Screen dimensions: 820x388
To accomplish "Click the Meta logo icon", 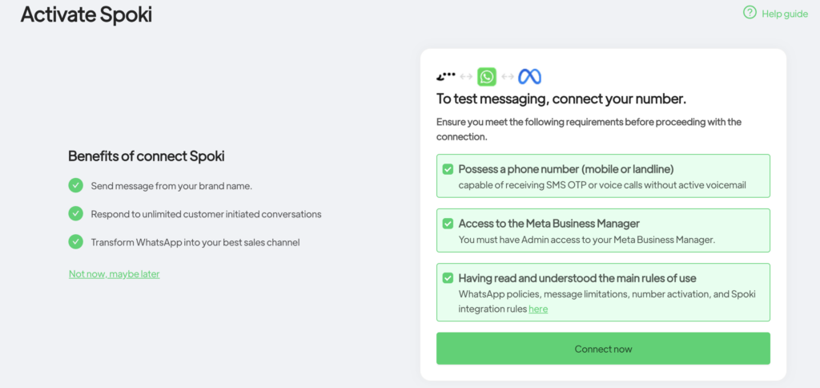I will point(529,77).
